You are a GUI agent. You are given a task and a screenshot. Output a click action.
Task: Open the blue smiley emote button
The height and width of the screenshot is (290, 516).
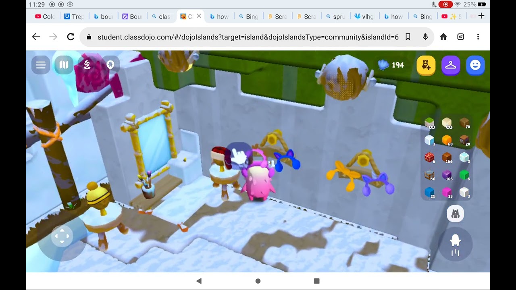(475, 65)
